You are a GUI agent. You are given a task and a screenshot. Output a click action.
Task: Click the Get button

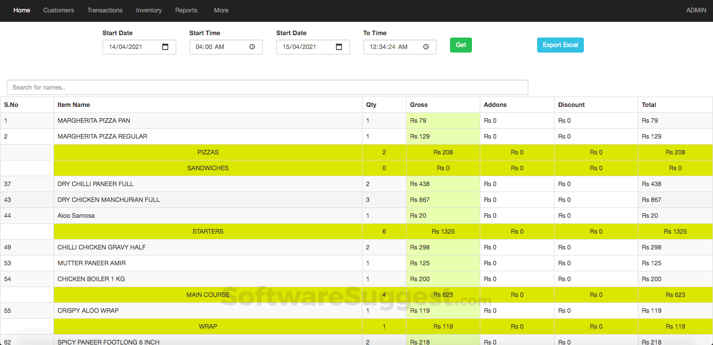tap(460, 45)
